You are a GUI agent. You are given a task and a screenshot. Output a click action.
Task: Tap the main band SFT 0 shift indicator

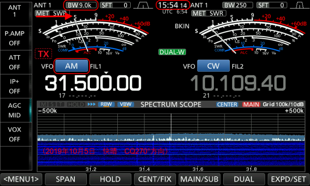coord(115,5)
